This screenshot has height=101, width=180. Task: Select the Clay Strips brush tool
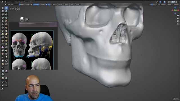pyautogui.click(x=6, y=11)
